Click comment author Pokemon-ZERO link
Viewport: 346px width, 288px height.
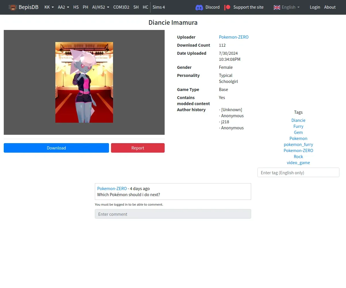point(112,188)
